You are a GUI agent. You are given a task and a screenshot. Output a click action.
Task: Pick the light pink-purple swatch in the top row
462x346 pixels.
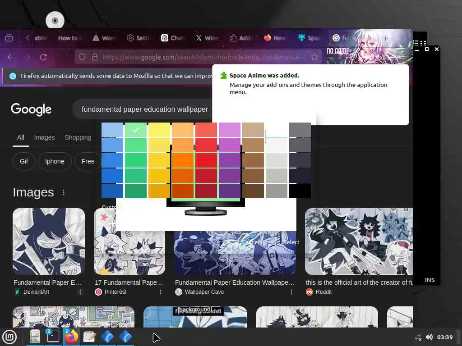[x=230, y=130]
